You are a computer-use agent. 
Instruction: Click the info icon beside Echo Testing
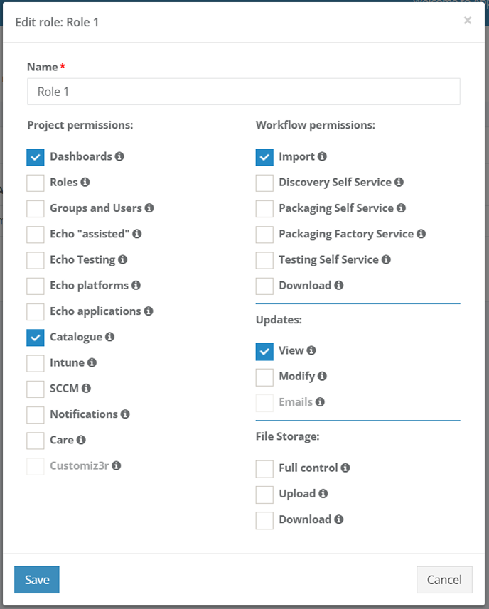click(x=122, y=260)
